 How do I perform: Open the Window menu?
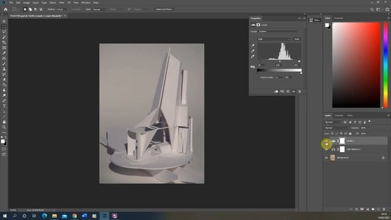86,2
